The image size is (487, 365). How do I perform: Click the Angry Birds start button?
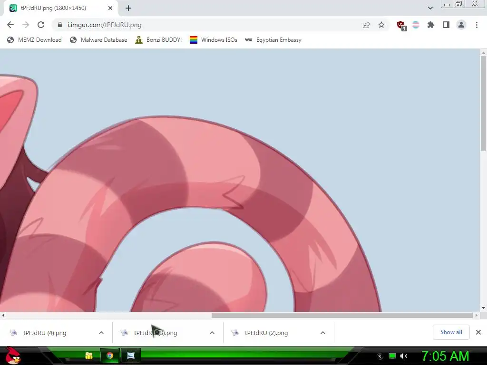13,355
